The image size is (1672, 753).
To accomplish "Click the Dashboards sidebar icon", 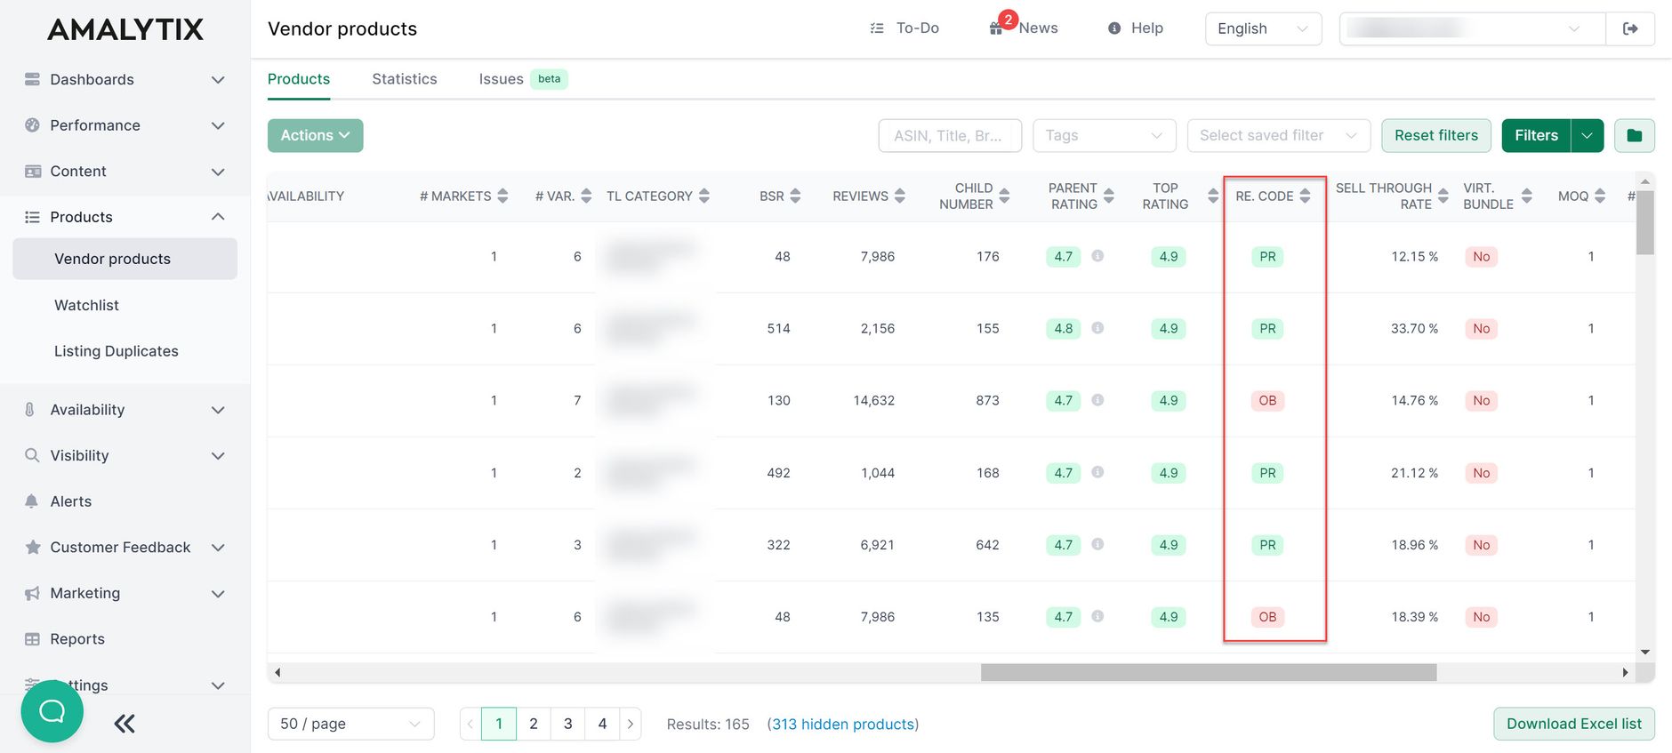I will (32, 79).
